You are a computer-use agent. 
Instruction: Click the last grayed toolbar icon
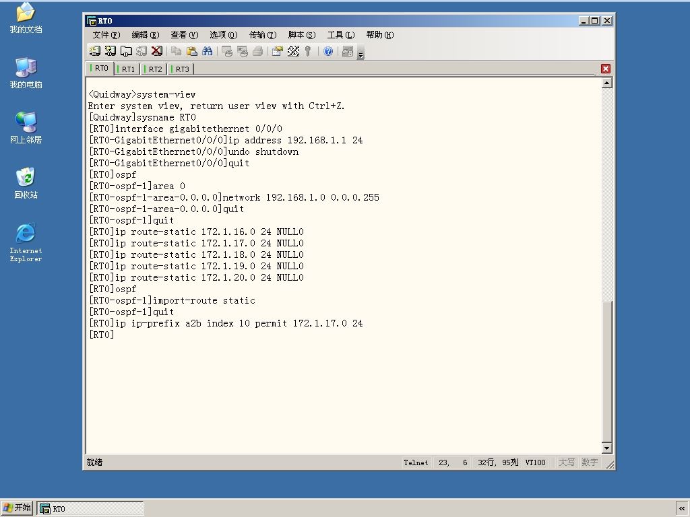(348, 51)
